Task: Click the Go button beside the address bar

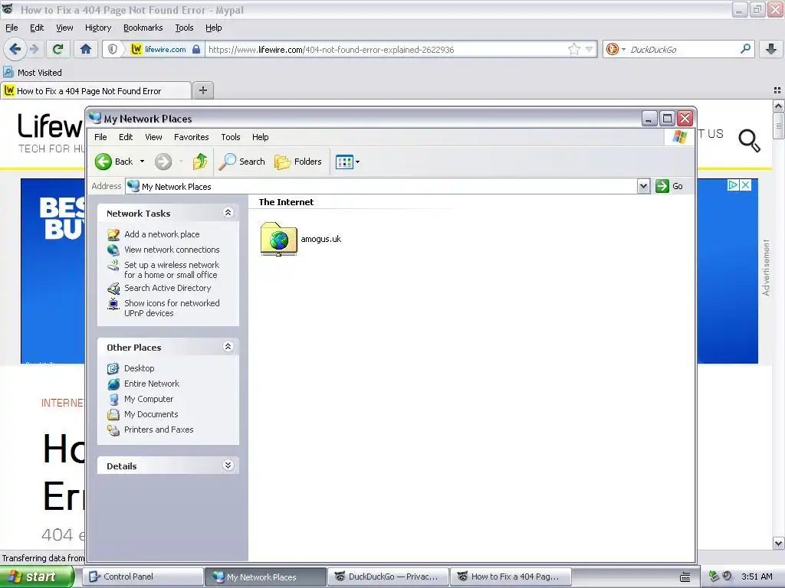Action: [669, 186]
